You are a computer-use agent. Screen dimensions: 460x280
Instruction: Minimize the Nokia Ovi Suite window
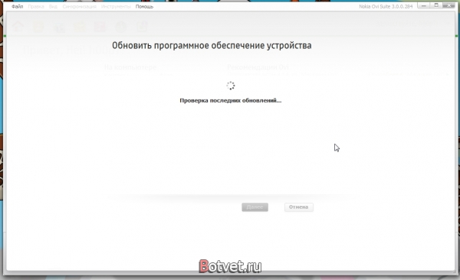(x=424, y=5)
